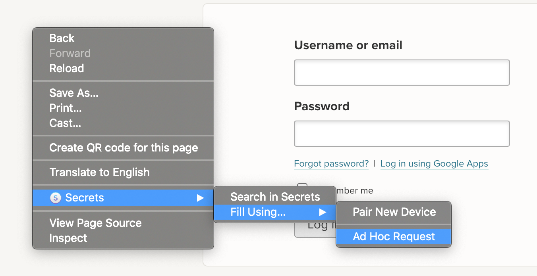
Task: Select Cast… in the context menu
Action: (65, 123)
